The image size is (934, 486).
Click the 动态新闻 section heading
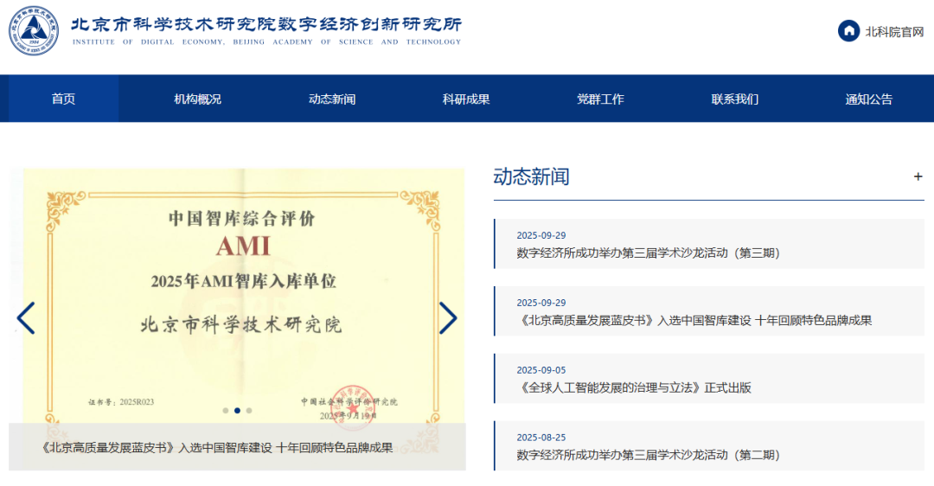coord(531,177)
